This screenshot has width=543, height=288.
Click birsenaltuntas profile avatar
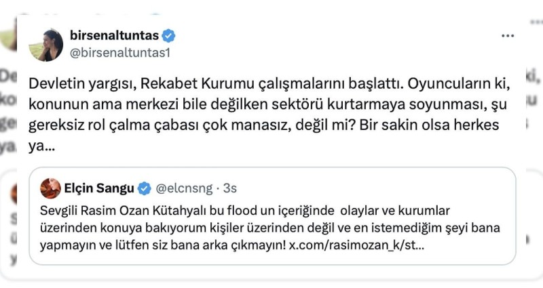tap(45, 45)
